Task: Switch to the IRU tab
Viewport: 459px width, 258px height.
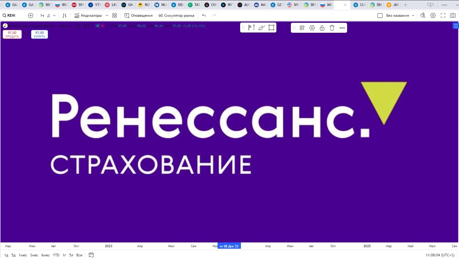Action: [x=61, y=5]
